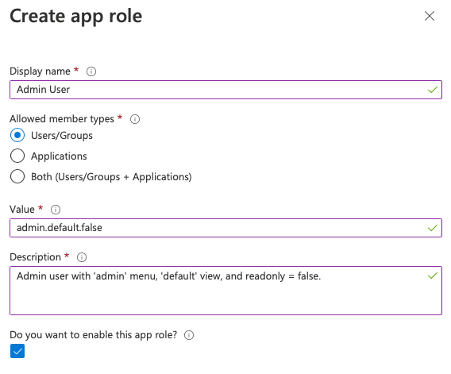451x374 pixels.
Task: Click into the Display name text field
Action: 225,90
